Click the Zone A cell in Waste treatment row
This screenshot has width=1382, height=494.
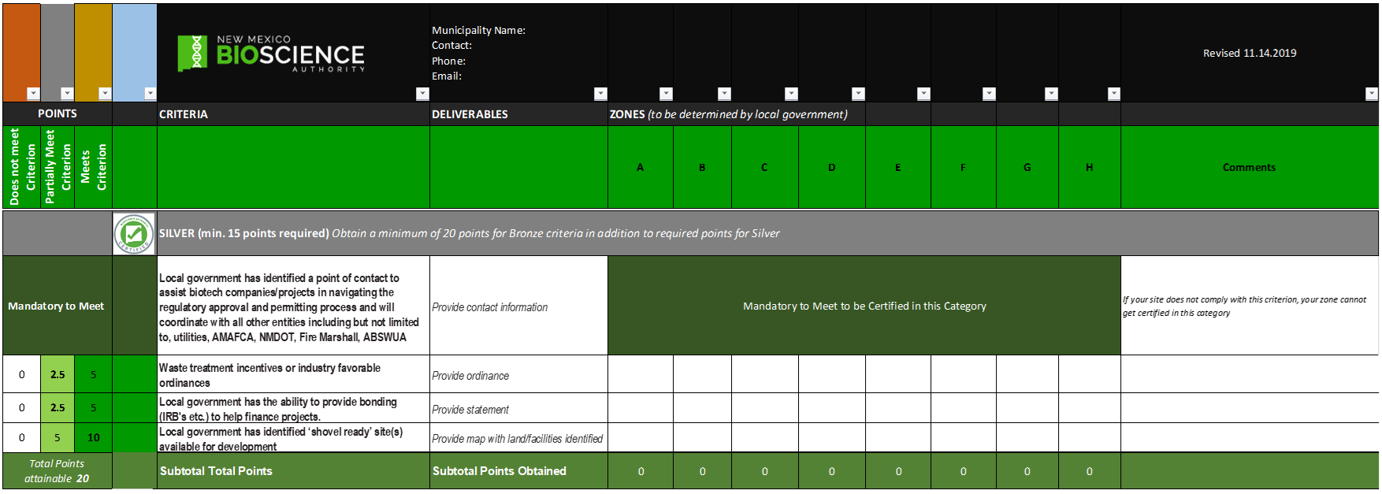click(641, 374)
